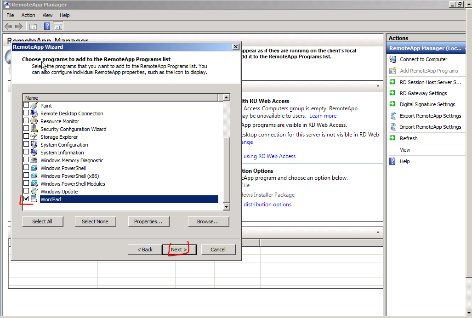Click the Export RemoteApp Settings icon
The width and height of the screenshot is (472, 318).
tap(393, 116)
